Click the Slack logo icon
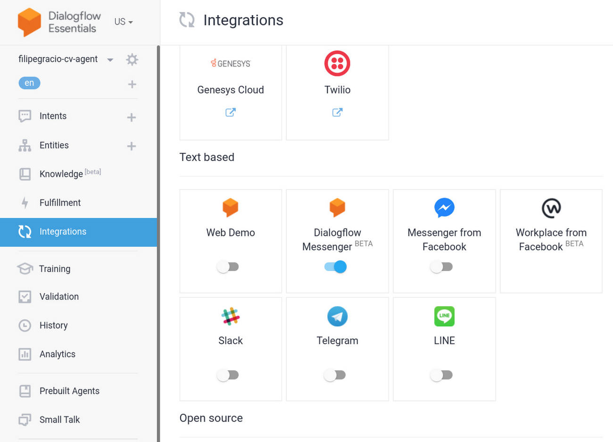 [231, 317]
